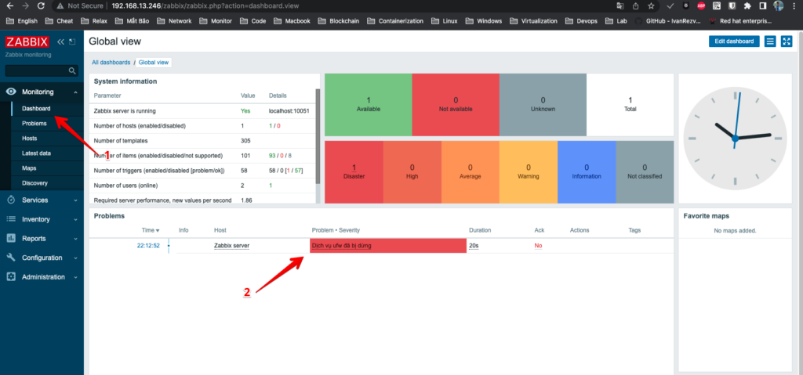Click the green Available hosts tile
Image resolution: width=803 pixels, height=375 pixels.
tap(369, 104)
